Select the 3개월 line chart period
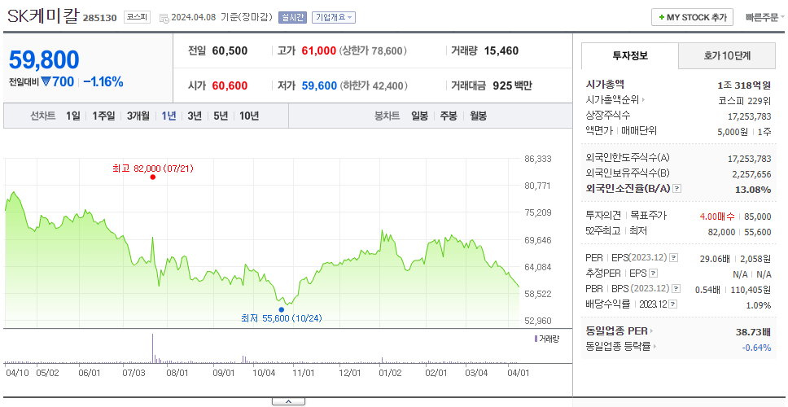The width and height of the screenshot is (788, 407). click(138, 116)
